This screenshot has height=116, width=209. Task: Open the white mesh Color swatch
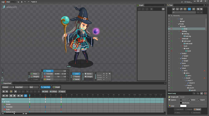(183, 106)
